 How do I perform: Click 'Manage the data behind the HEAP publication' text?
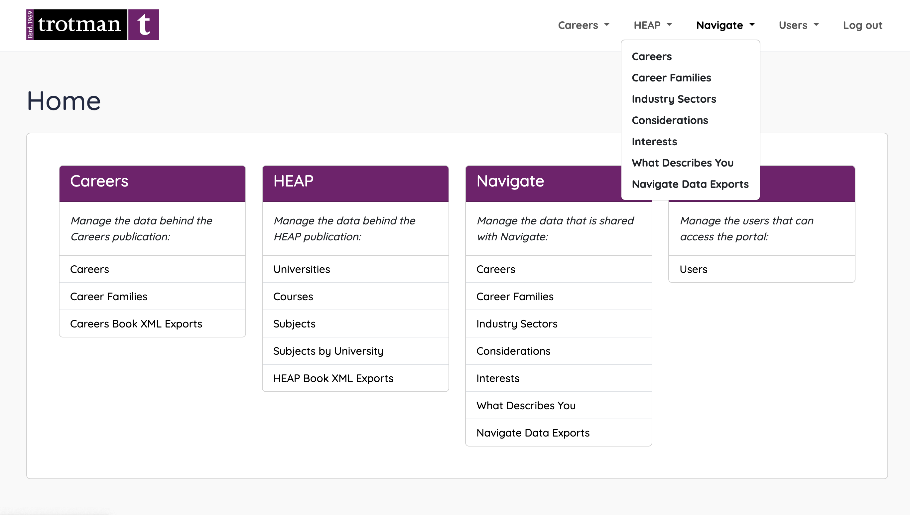click(344, 228)
